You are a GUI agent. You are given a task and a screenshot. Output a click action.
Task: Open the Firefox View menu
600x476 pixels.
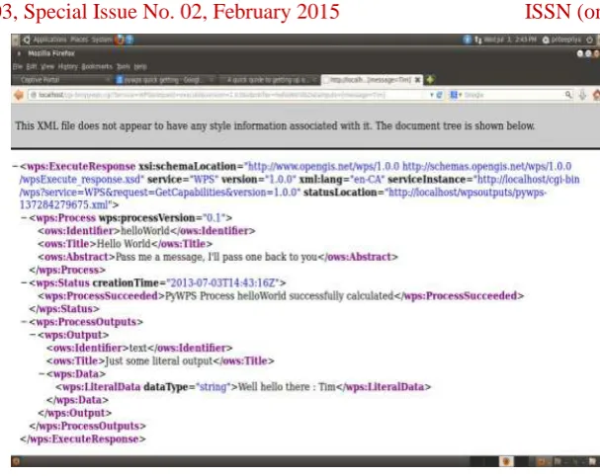coord(47,66)
